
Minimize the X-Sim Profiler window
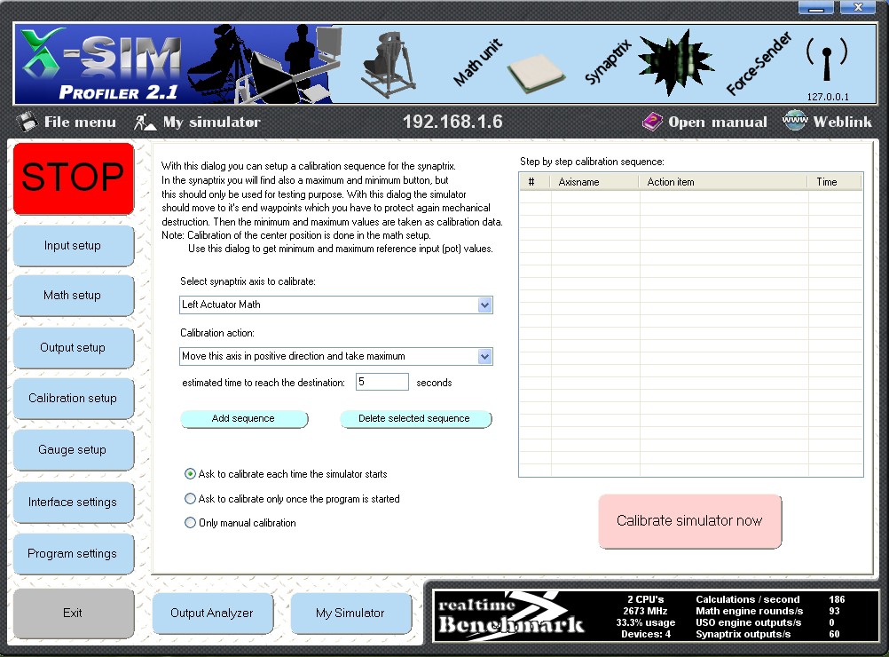point(816,7)
